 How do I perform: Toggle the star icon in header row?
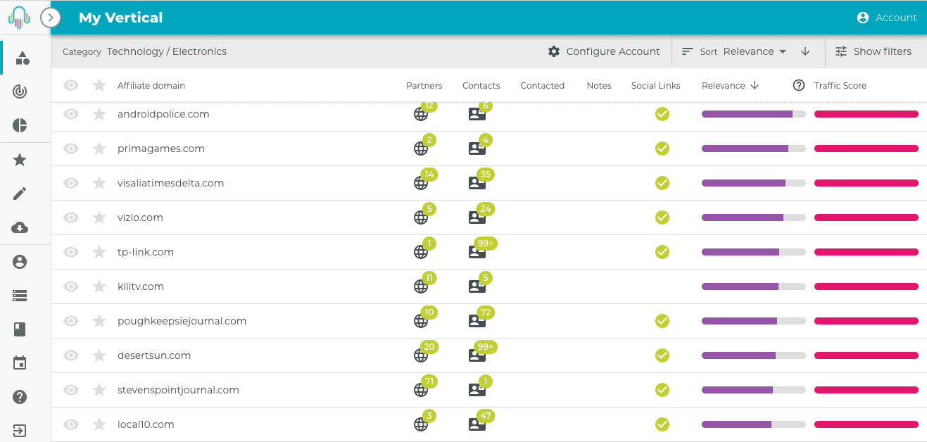point(99,85)
